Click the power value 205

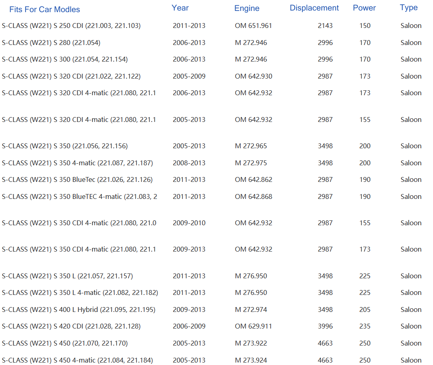365,310
